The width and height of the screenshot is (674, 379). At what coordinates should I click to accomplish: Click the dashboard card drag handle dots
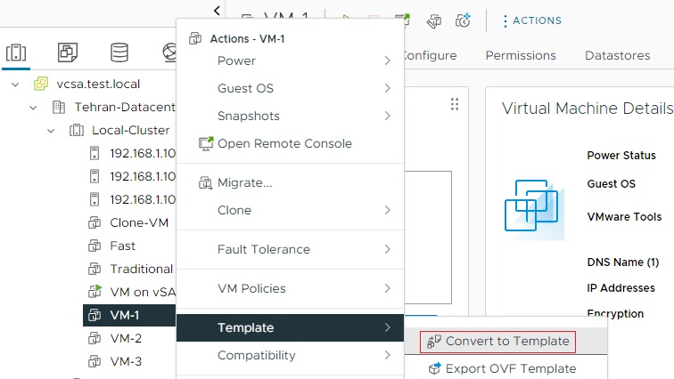tap(455, 104)
